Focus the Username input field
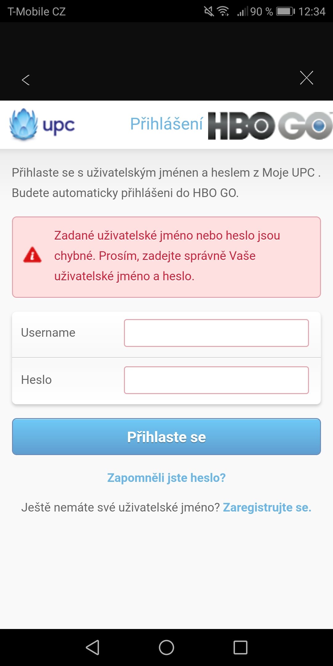Viewport: 333px width, 666px height. coord(216,333)
